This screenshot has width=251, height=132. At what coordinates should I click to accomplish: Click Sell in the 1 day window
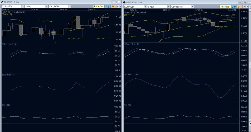pos(113,6)
